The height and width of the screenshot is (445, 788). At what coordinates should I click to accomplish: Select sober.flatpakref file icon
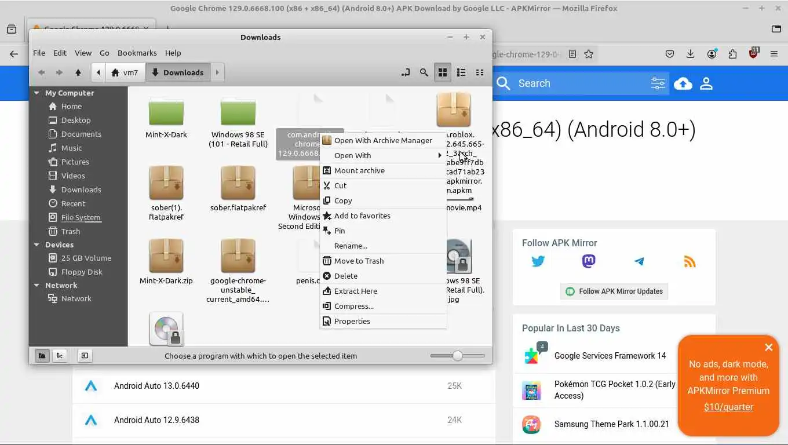click(238, 183)
